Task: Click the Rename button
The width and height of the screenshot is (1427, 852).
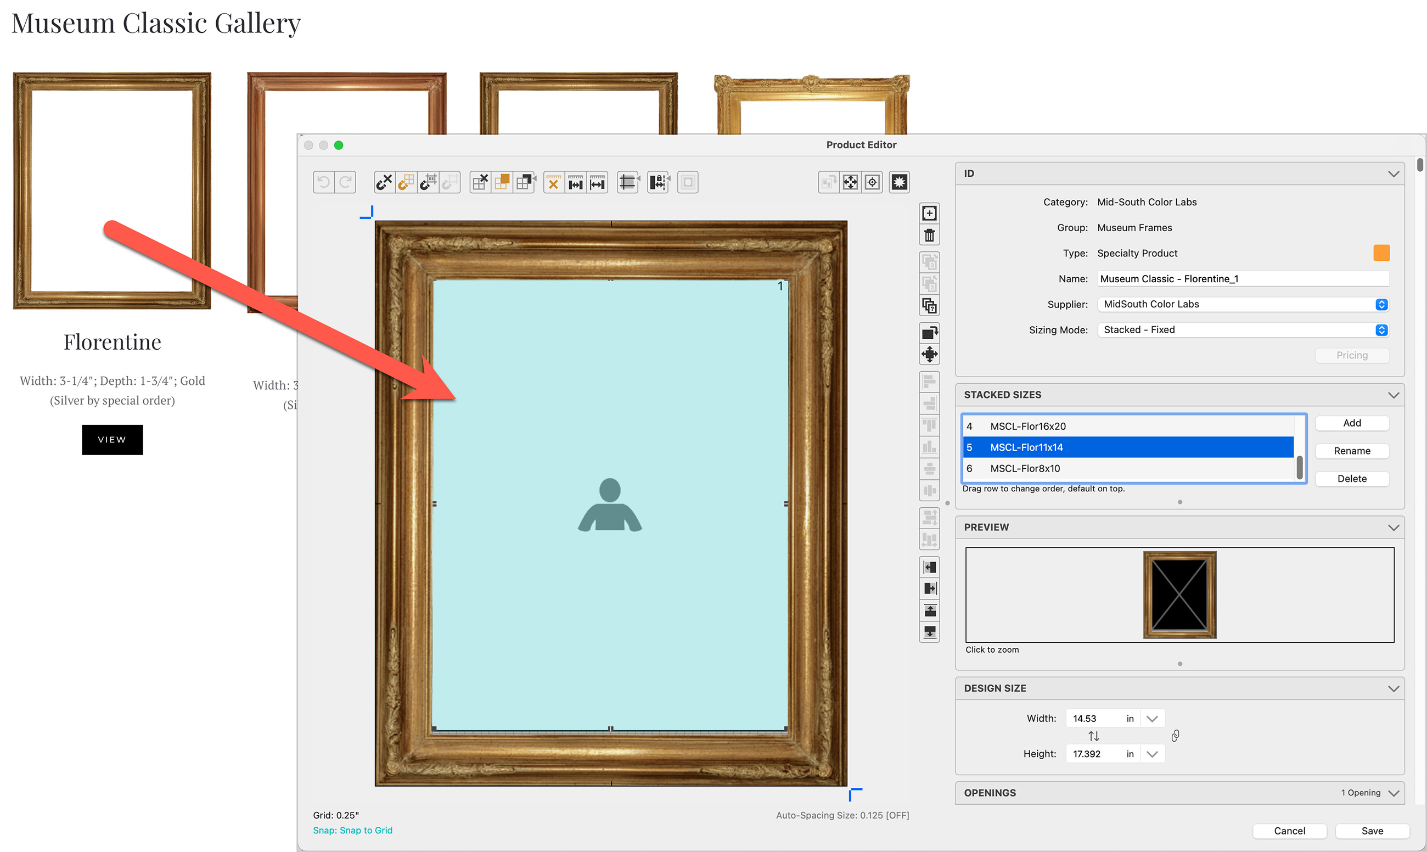Action: [x=1351, y=451]
